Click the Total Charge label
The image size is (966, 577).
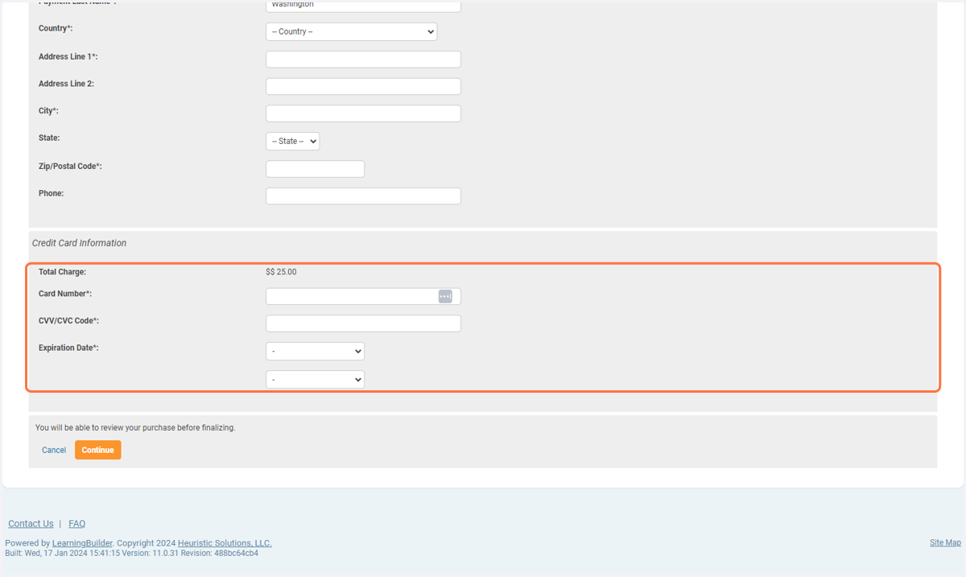point(62,272)
